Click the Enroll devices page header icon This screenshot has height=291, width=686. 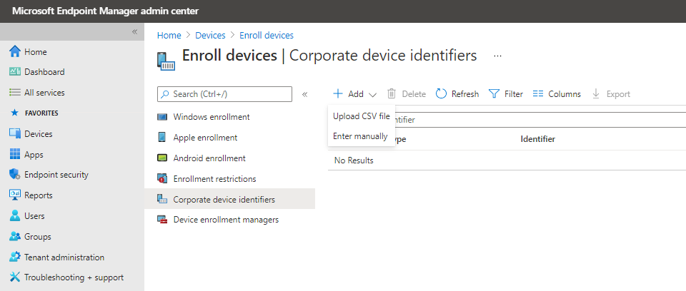click(x=166, y=61)
